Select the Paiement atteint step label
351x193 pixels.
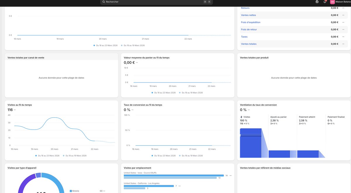pyautogui.click(x=307, y=117)
